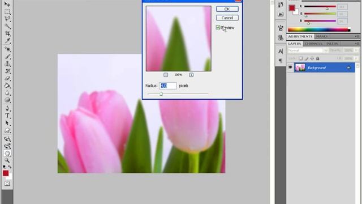Switch to the Layers tab

(295, 44)
